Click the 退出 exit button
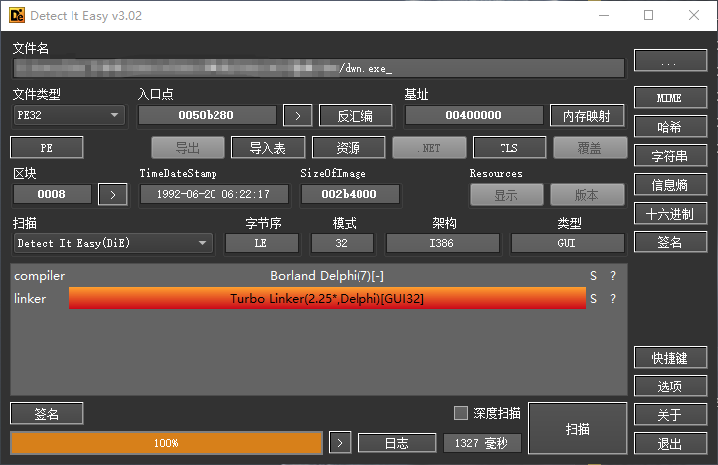Image resolution: width=718 pixels, height=465 pixels. (x=670, y=444)
